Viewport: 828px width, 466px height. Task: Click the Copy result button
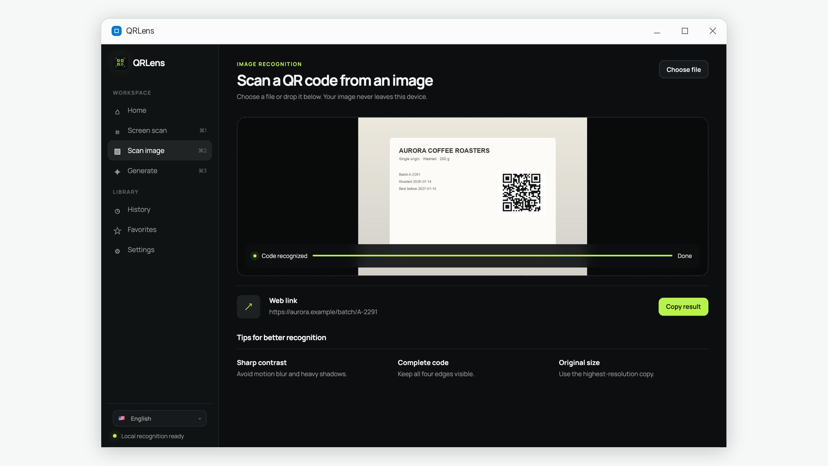[683, 306]
